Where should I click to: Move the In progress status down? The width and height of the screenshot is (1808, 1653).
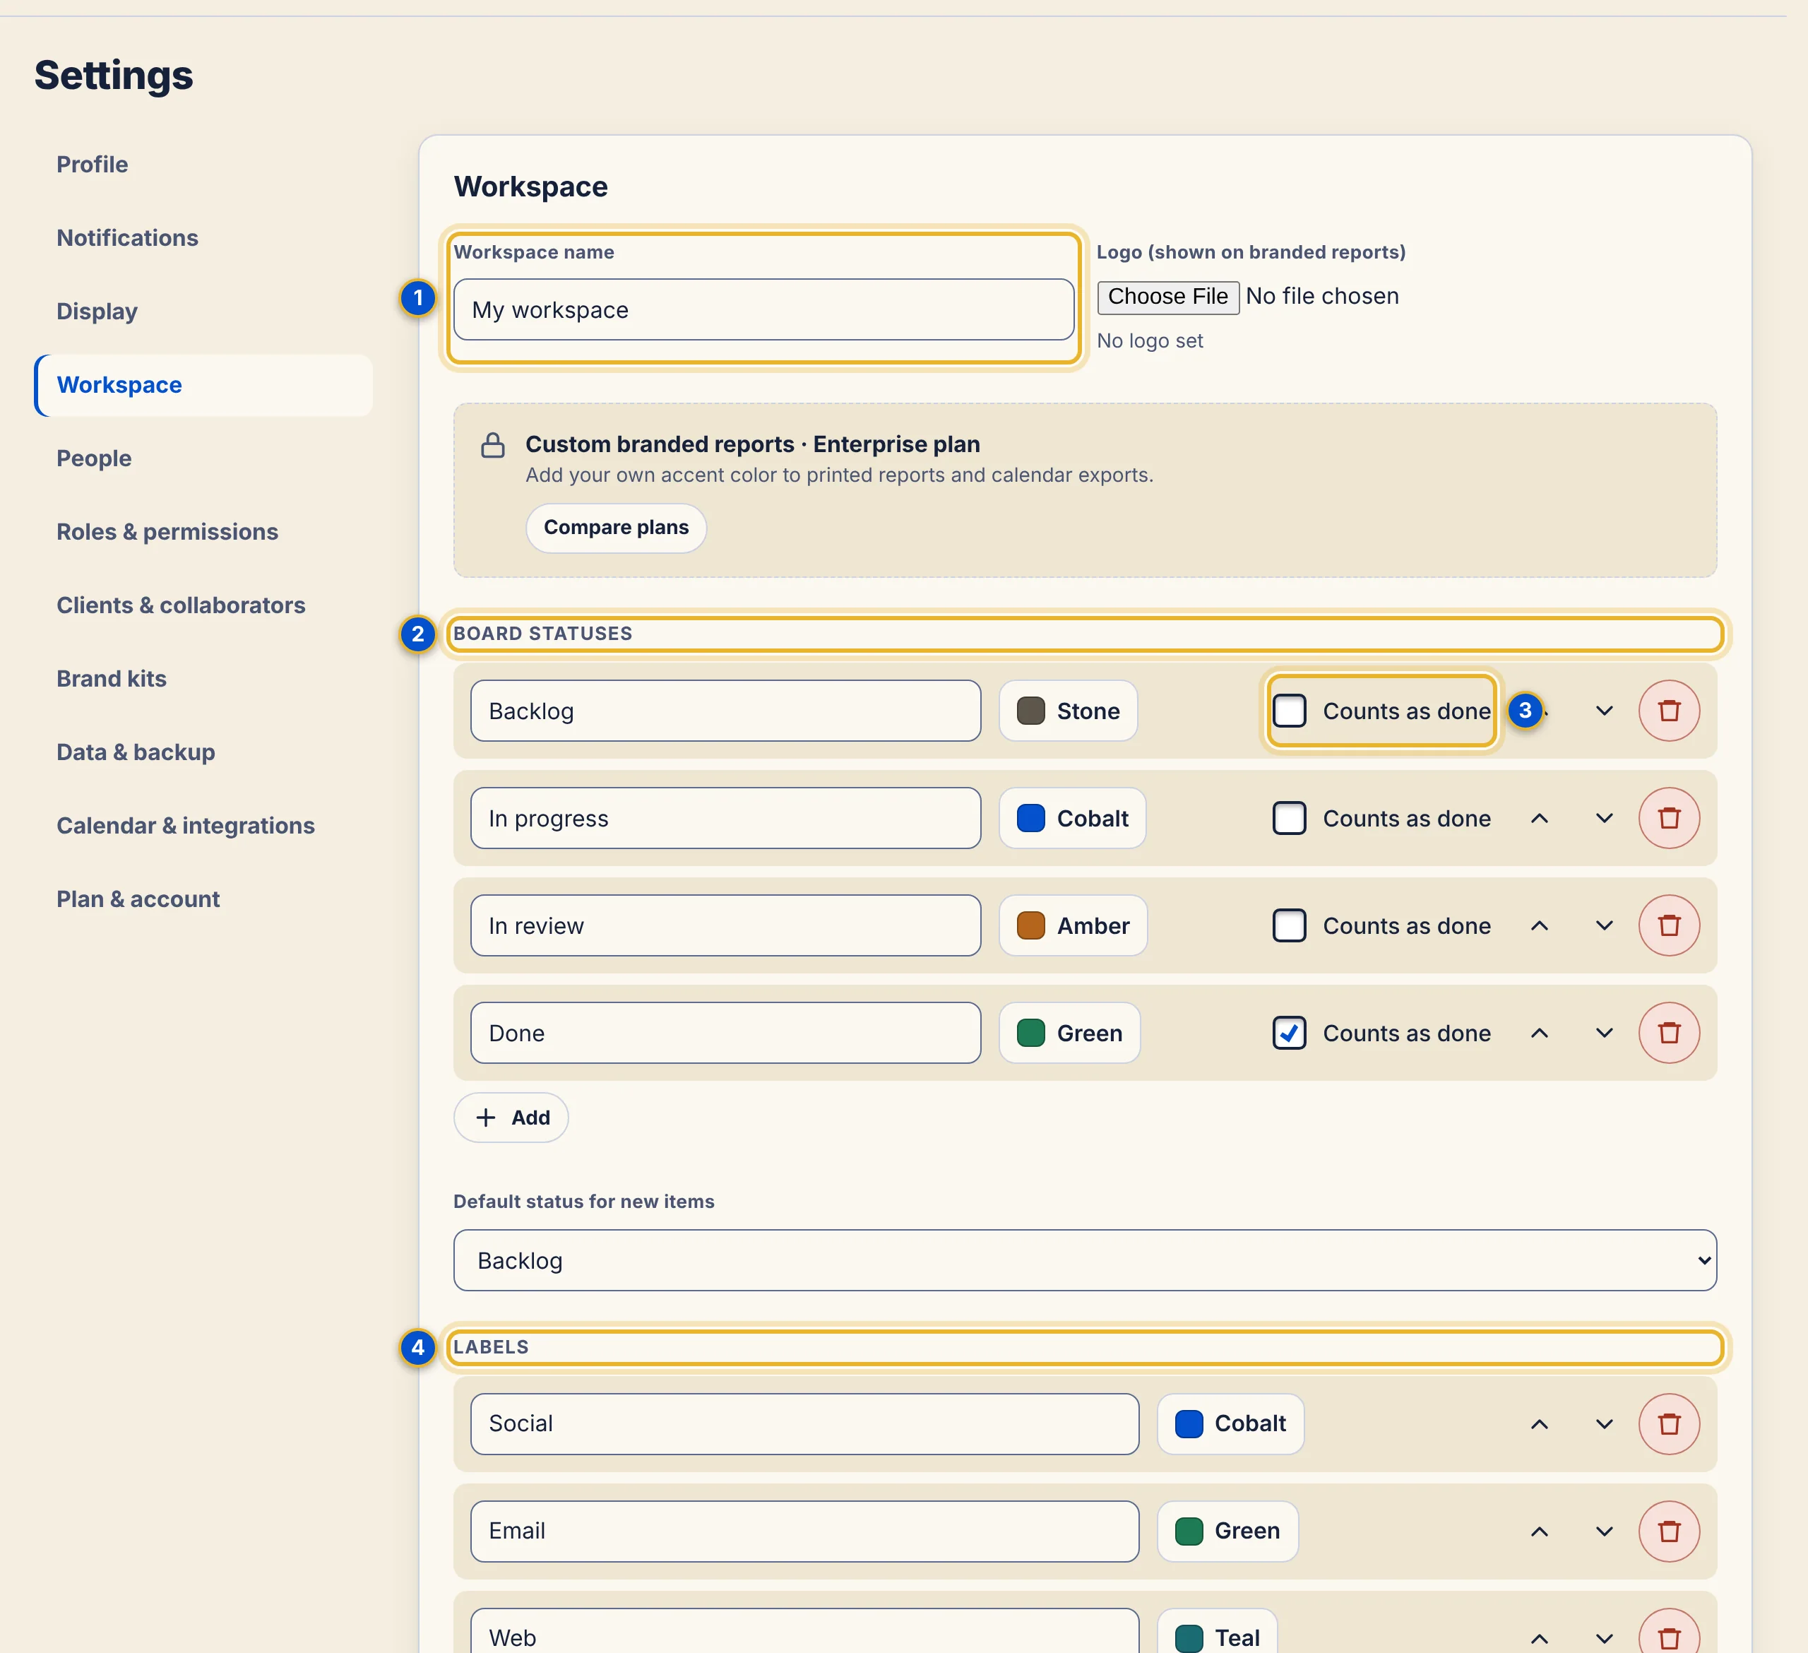(x=1605, y=818)
